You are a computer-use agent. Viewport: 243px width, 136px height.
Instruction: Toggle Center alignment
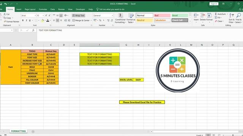coord(57,20)
